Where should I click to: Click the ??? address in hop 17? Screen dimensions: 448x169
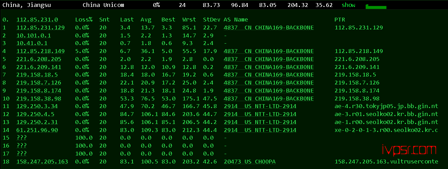coord(21,154)
